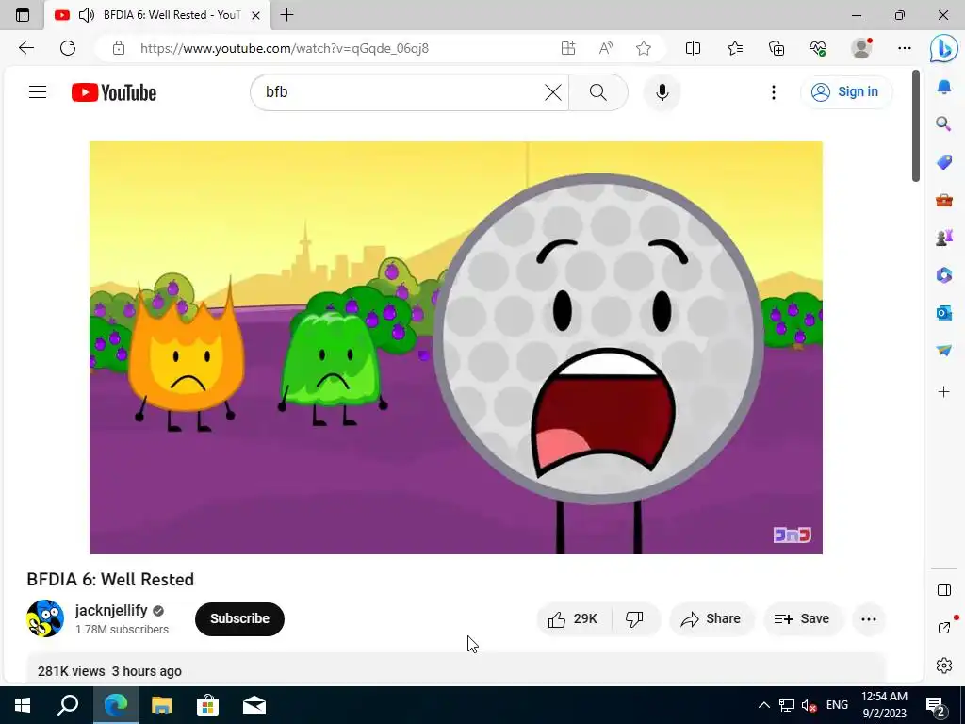
Task: Open YouTube settings three-dot menu
Action: [774, 92]
